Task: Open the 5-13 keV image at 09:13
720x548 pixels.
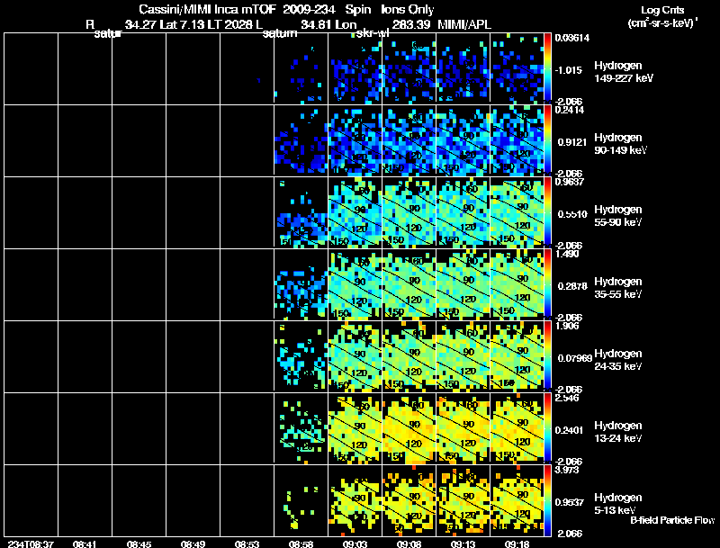Action: click(463, 500)
